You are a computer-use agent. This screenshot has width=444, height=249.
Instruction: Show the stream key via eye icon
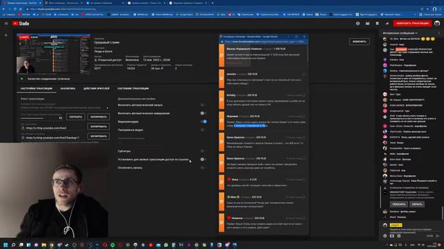[x=60, y=118]
